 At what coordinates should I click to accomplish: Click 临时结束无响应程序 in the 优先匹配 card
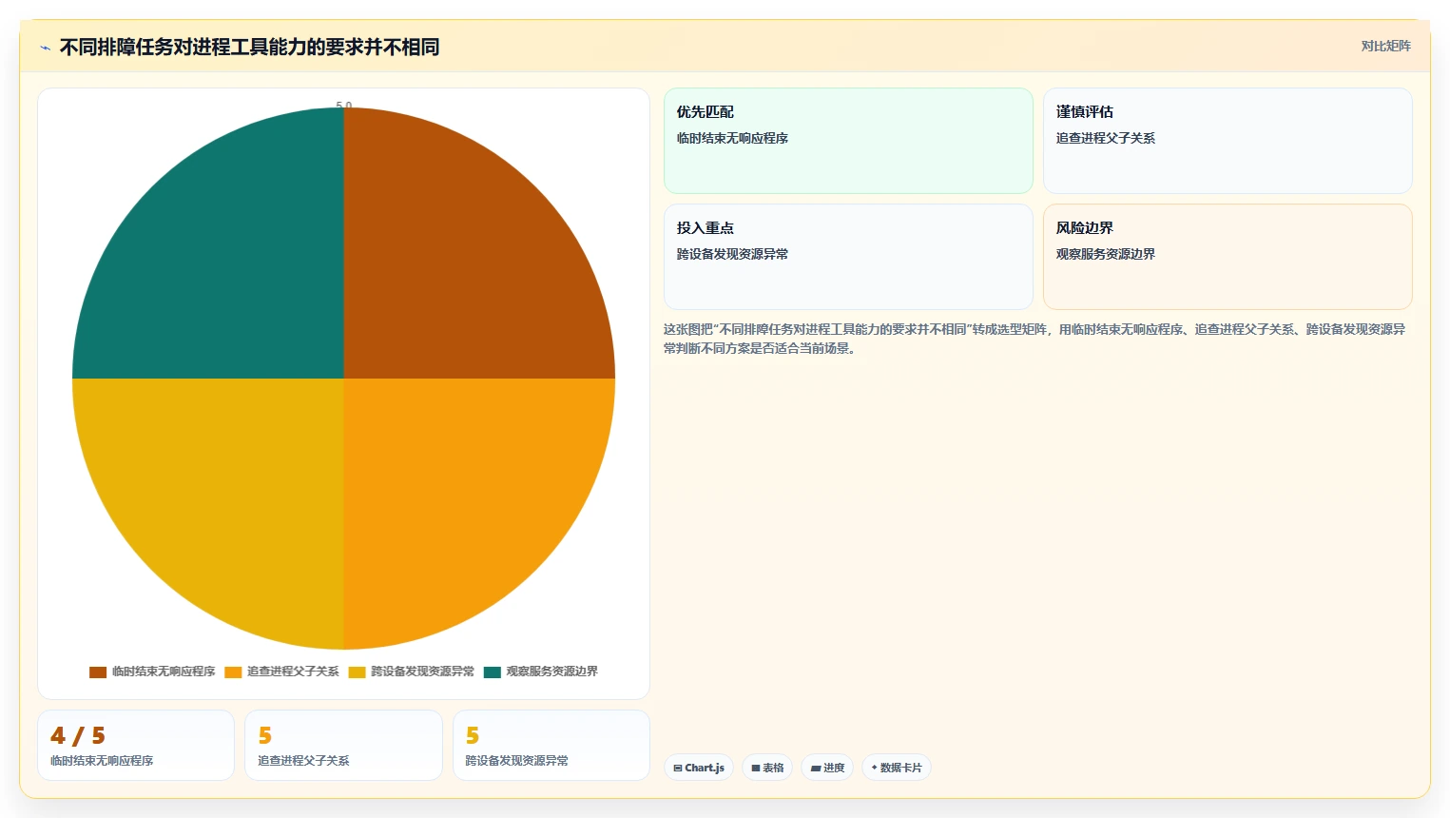[732, 139]
